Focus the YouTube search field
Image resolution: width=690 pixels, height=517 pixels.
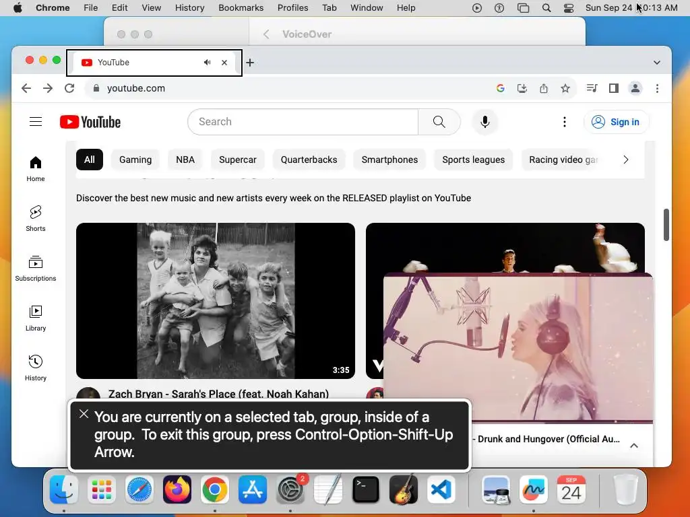click(x=303, y=122)
